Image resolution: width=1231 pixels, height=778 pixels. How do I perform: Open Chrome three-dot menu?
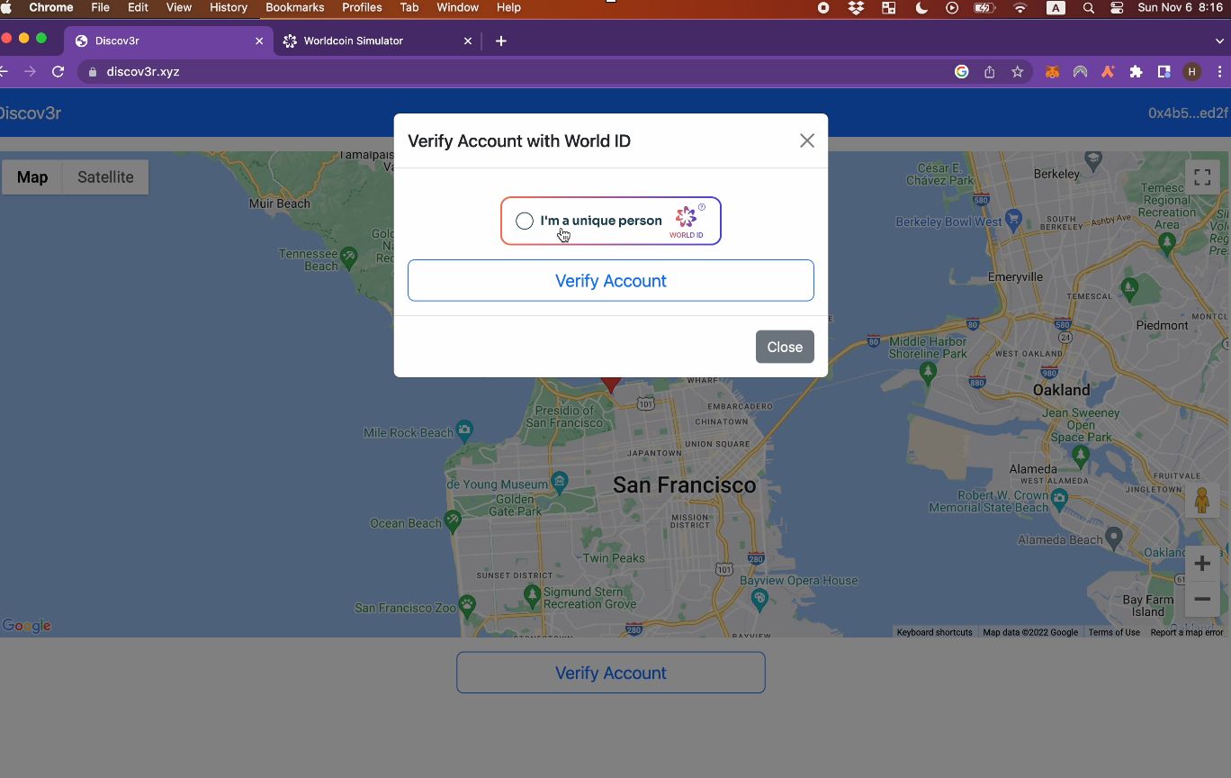(1220, 72)
